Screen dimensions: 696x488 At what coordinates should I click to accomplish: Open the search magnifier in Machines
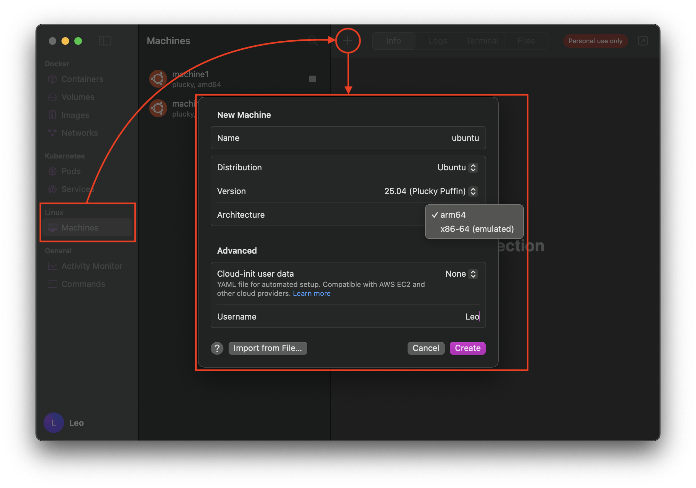click(x=312, y=41)
